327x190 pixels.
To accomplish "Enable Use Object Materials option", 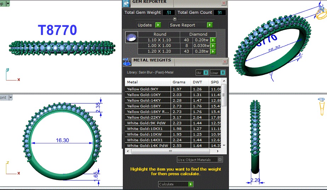I will click(220, 160).
